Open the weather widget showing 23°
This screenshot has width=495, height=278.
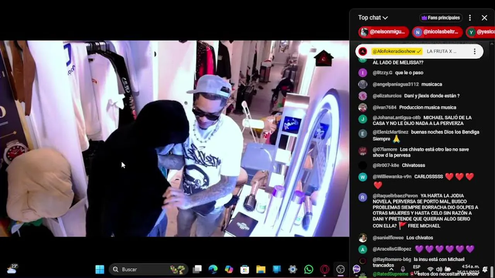point(12,269)
